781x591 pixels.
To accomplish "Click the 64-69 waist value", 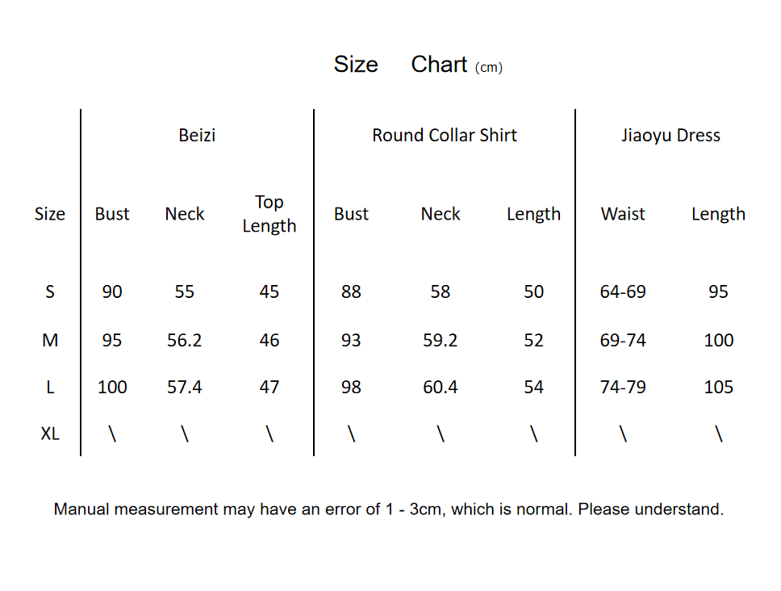I will (x=623, y=291).
